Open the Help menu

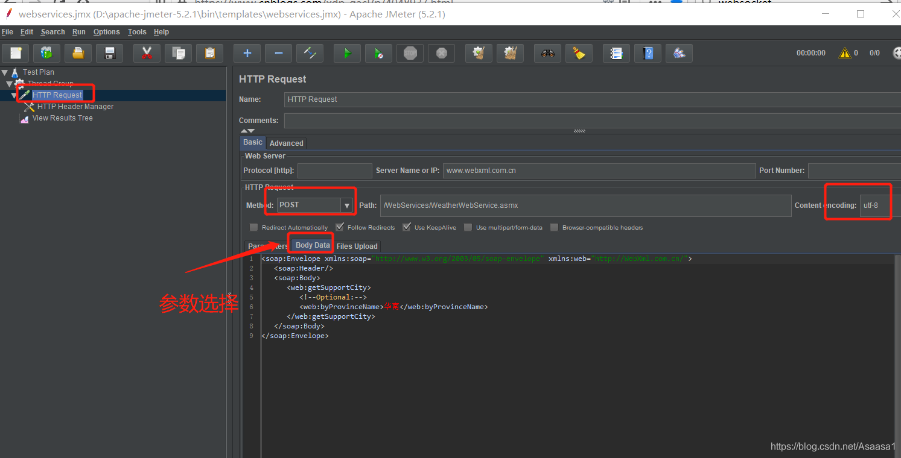click(x=161, y=32)
